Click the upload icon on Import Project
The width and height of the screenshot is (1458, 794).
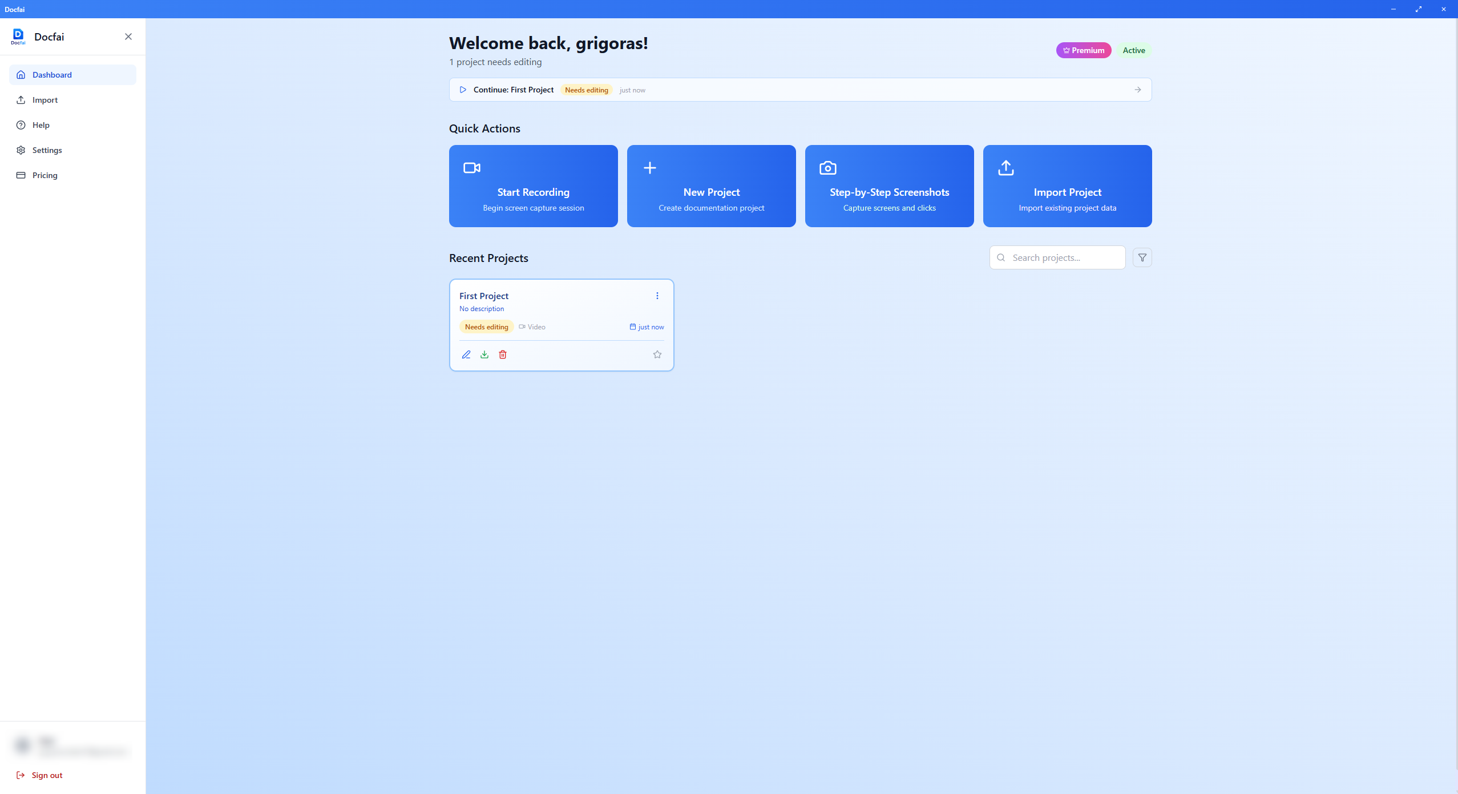pyautogui.click(x=1006, y=168)
